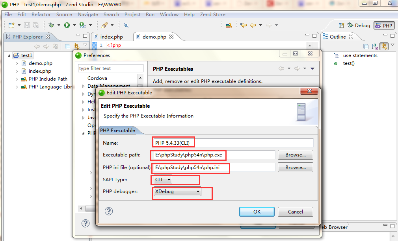The height and width of the screenshot is (241, 398).
Task: Close the Outline view tab
Action: coord(351,37)
